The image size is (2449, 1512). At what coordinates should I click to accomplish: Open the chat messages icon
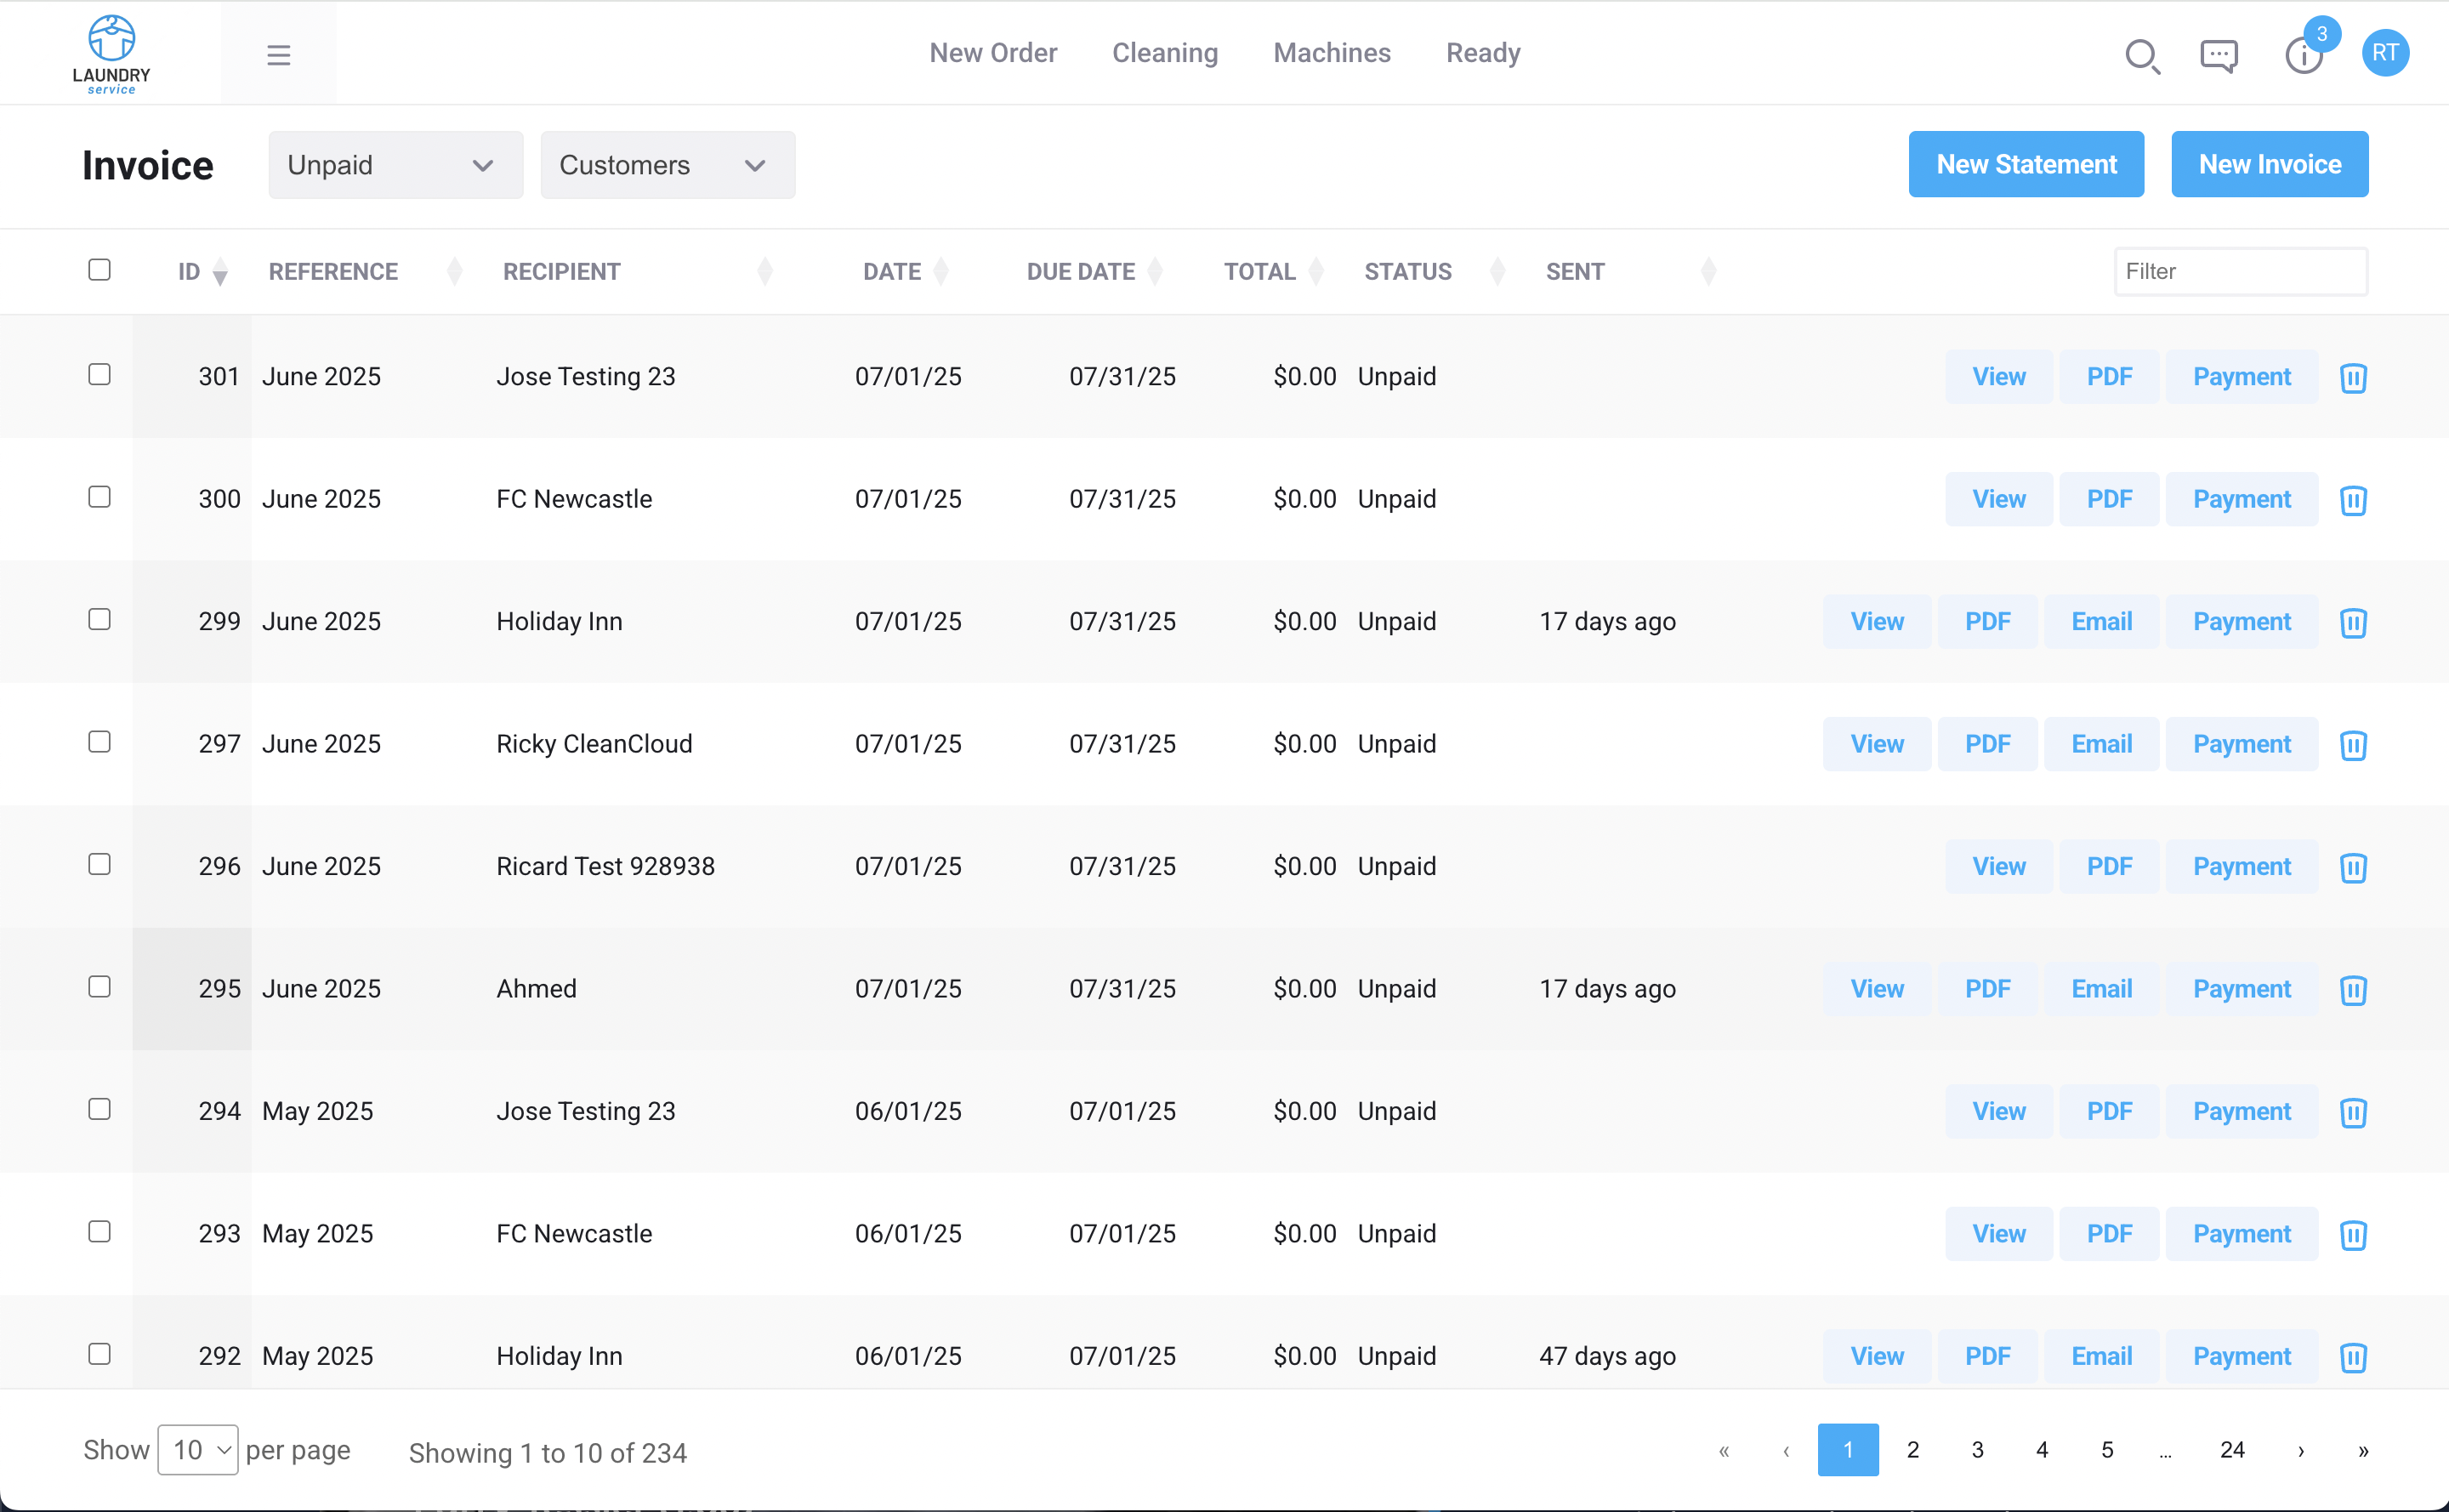tap(2220, 56)
